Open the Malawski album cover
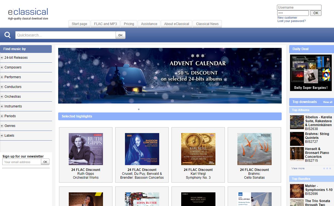The image size is (334, 206). 254,199
